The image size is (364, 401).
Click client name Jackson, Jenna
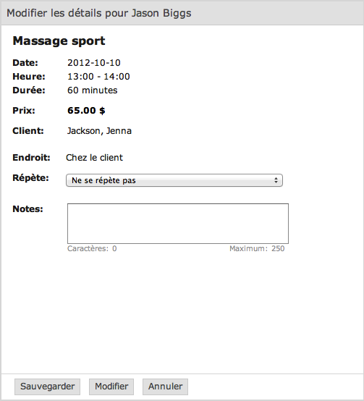pos(99,131)
